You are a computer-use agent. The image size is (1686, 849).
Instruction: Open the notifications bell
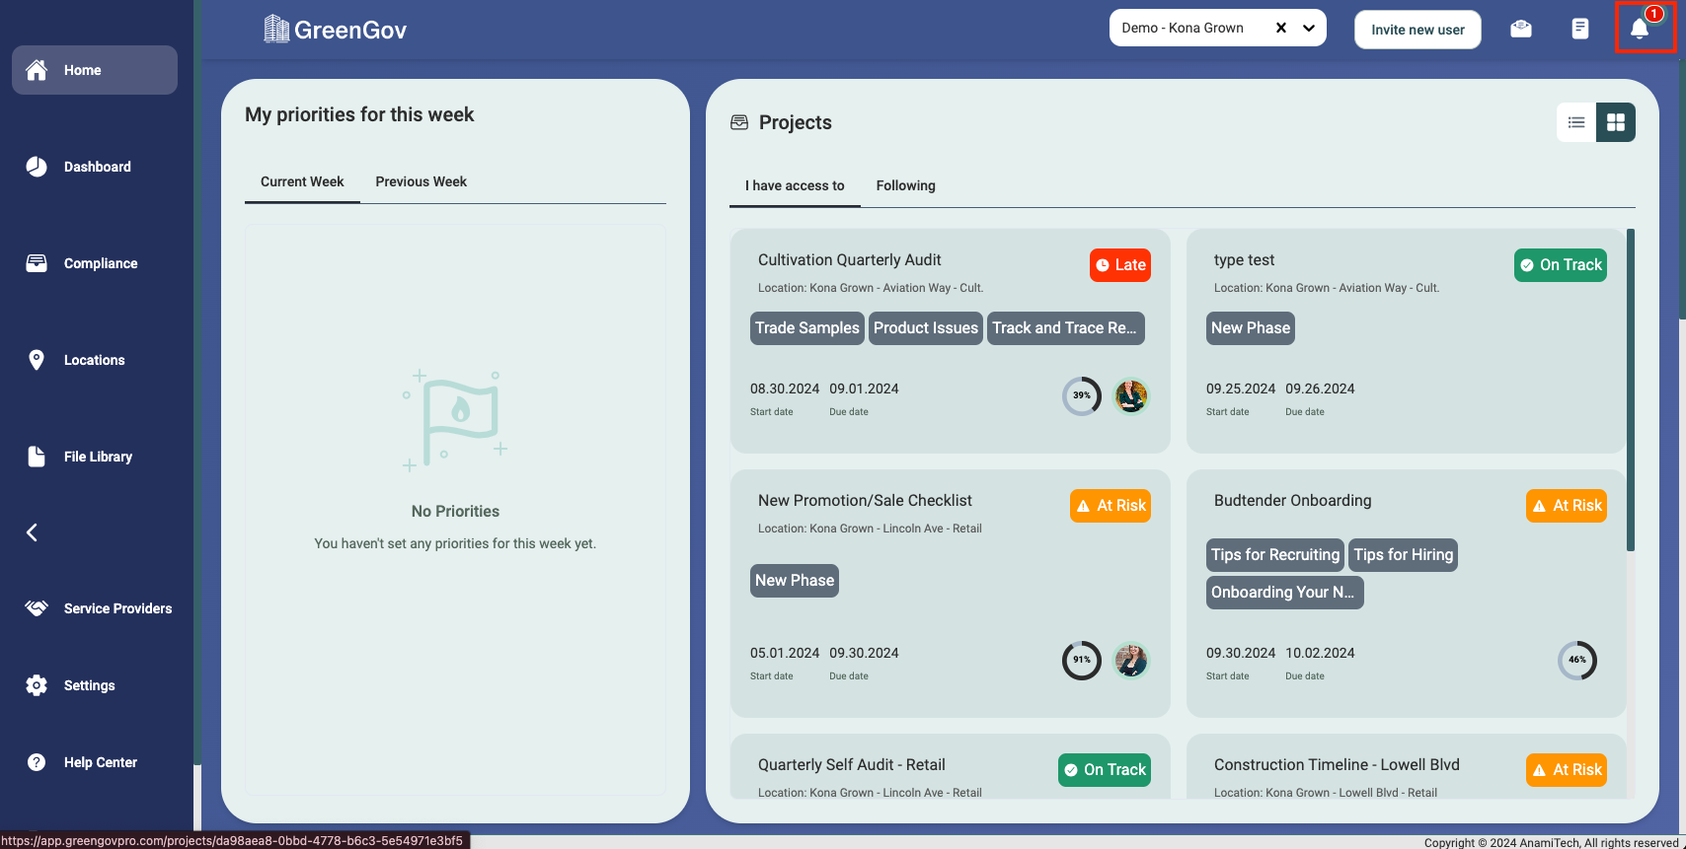click(x=1640, y=29)
